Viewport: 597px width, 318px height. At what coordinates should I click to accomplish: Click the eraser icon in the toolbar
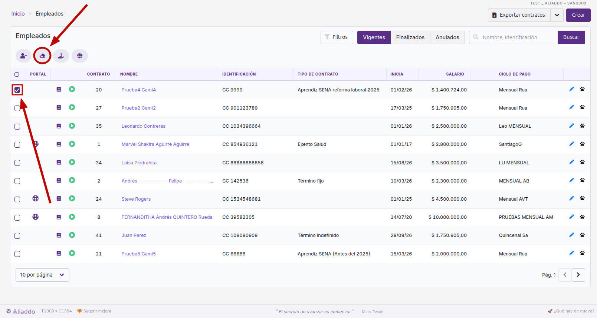pos(42,56)
